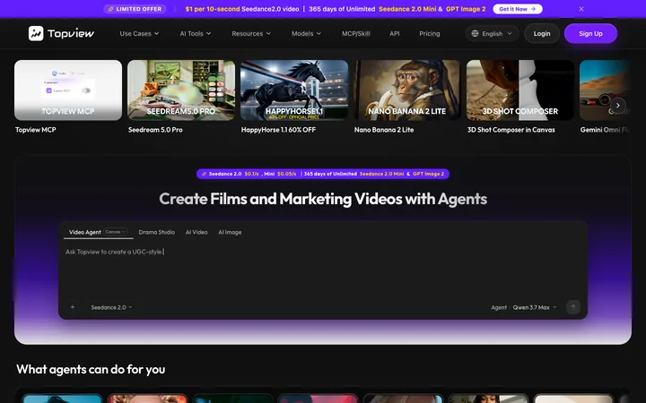Open the API link
646x403 pixels.
click(394, 33)
